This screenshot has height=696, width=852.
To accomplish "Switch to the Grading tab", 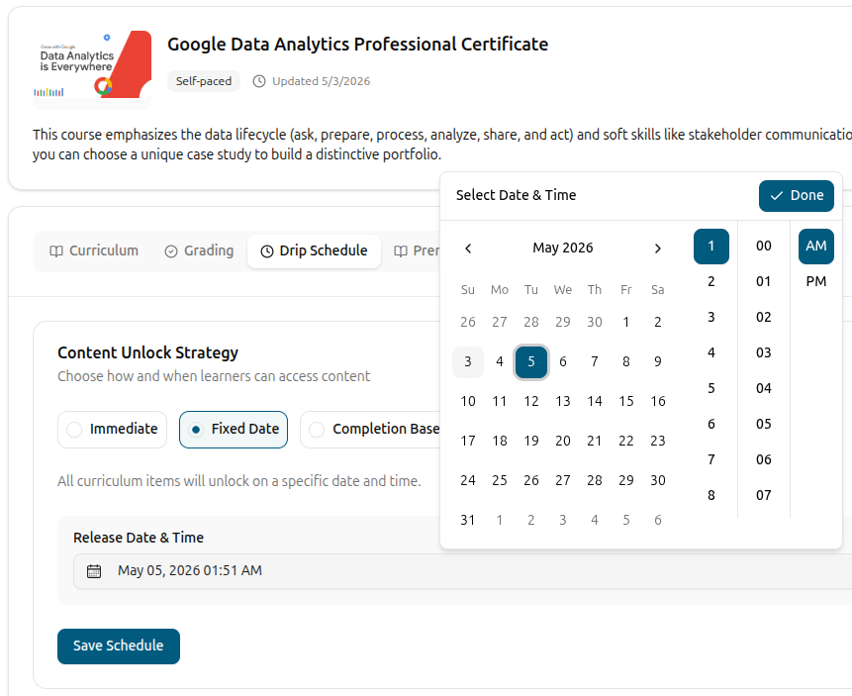I will [x=199, y=250].
